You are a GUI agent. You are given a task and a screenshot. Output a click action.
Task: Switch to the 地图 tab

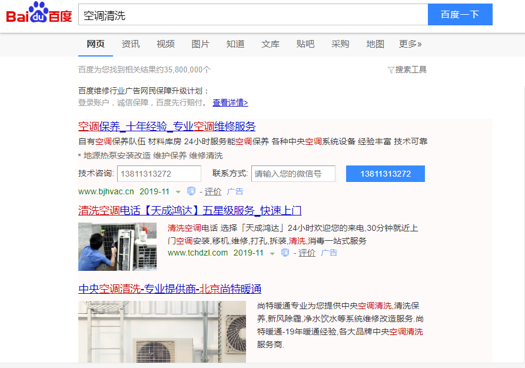[375, 44]
